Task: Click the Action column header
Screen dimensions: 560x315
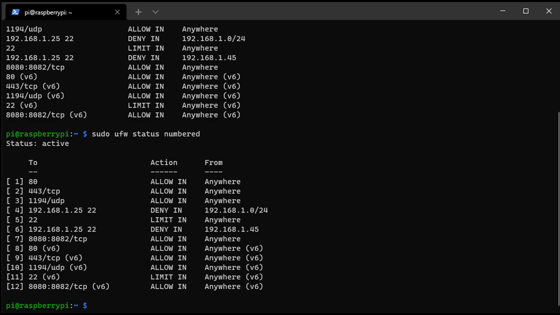Action: (x=164, y=162)
